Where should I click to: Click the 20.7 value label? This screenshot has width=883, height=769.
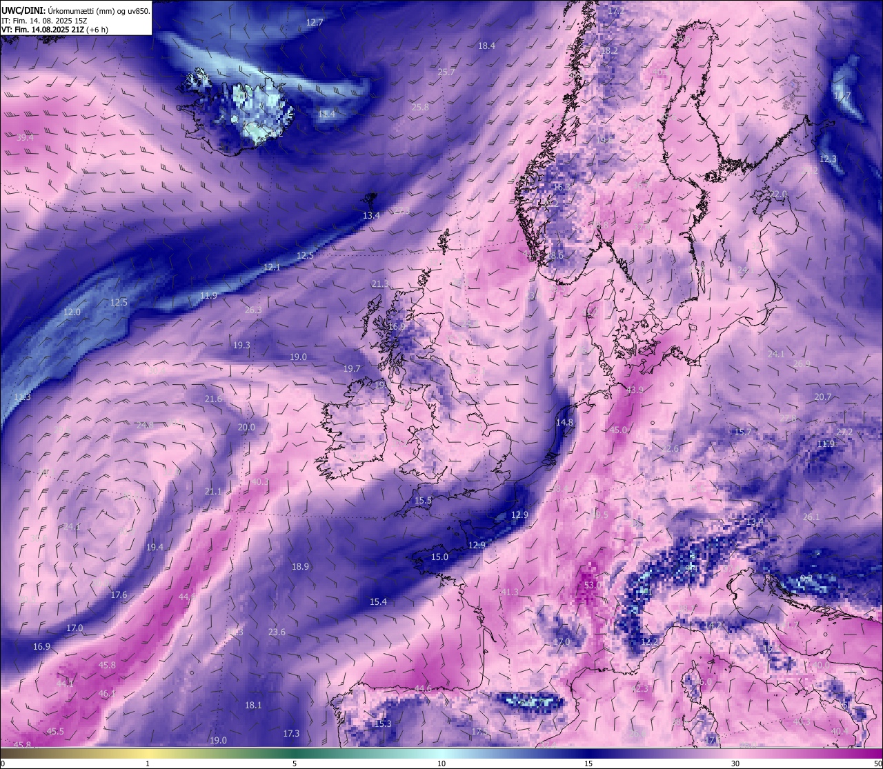point(823,397)
